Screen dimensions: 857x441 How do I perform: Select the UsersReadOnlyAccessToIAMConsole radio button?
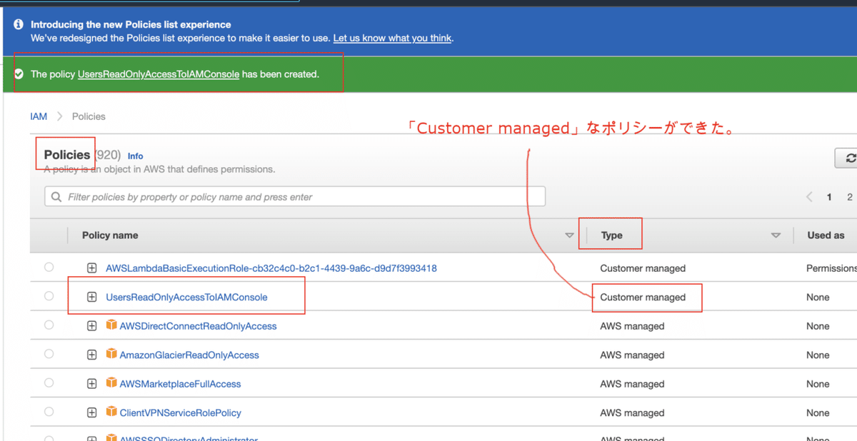click(49, 296)
